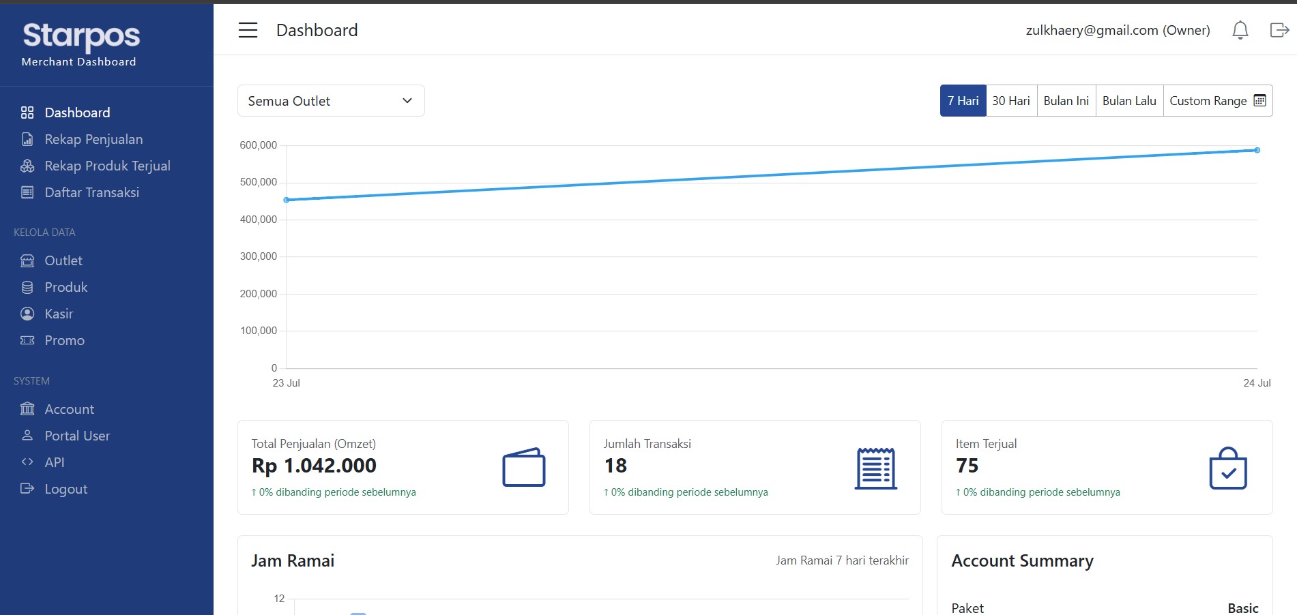The image size is (1297, 615).
Task: Click the wallet icon in Total Penjualan card
Action: 524,467
